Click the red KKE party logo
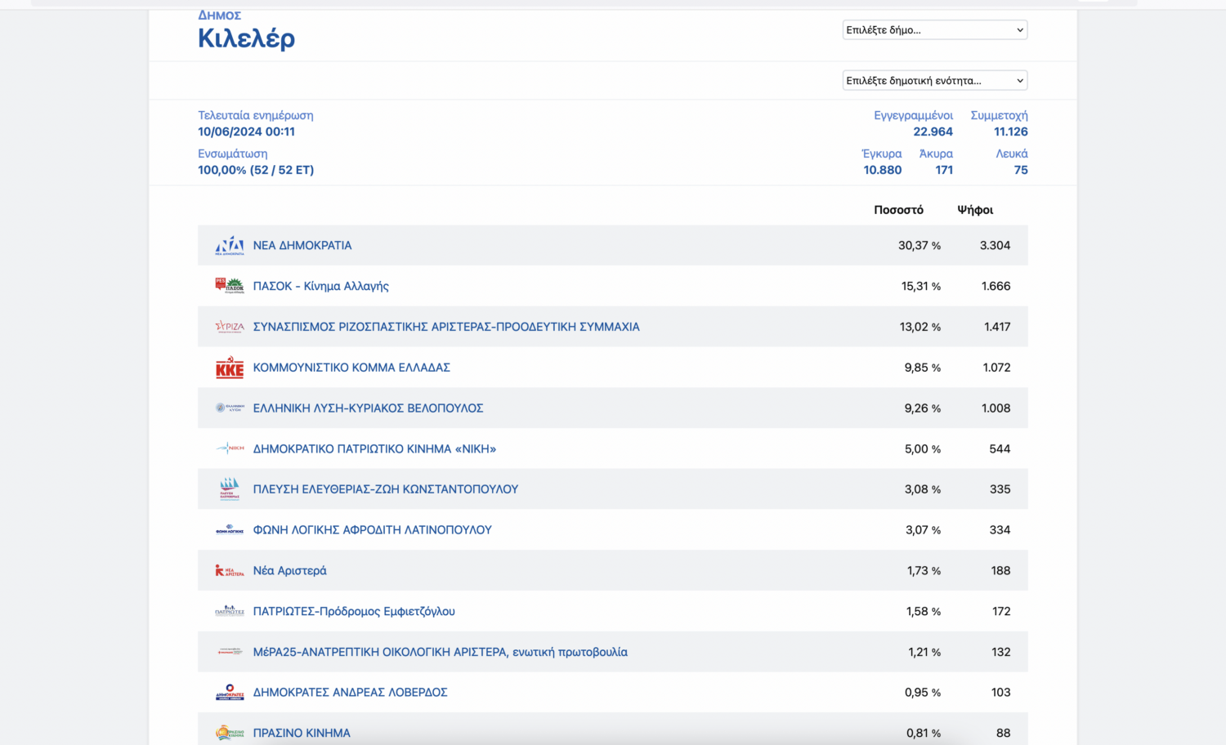Viewport: 1226px width, 745px height. pos(230,368)
